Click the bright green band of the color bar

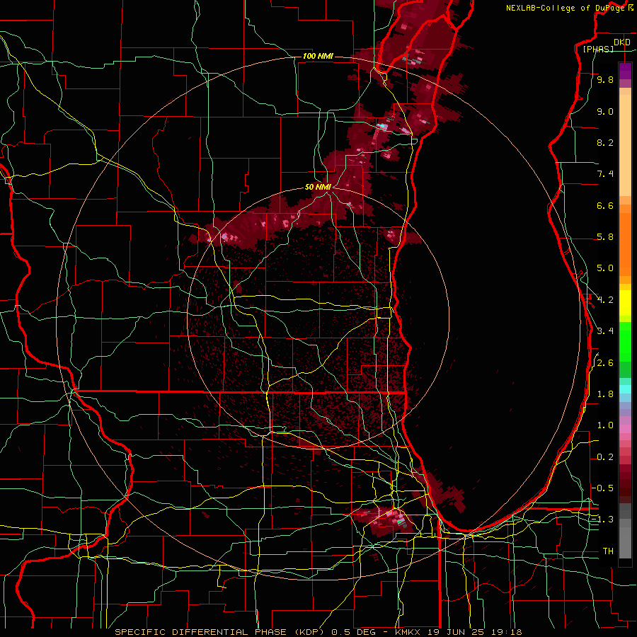625,341
